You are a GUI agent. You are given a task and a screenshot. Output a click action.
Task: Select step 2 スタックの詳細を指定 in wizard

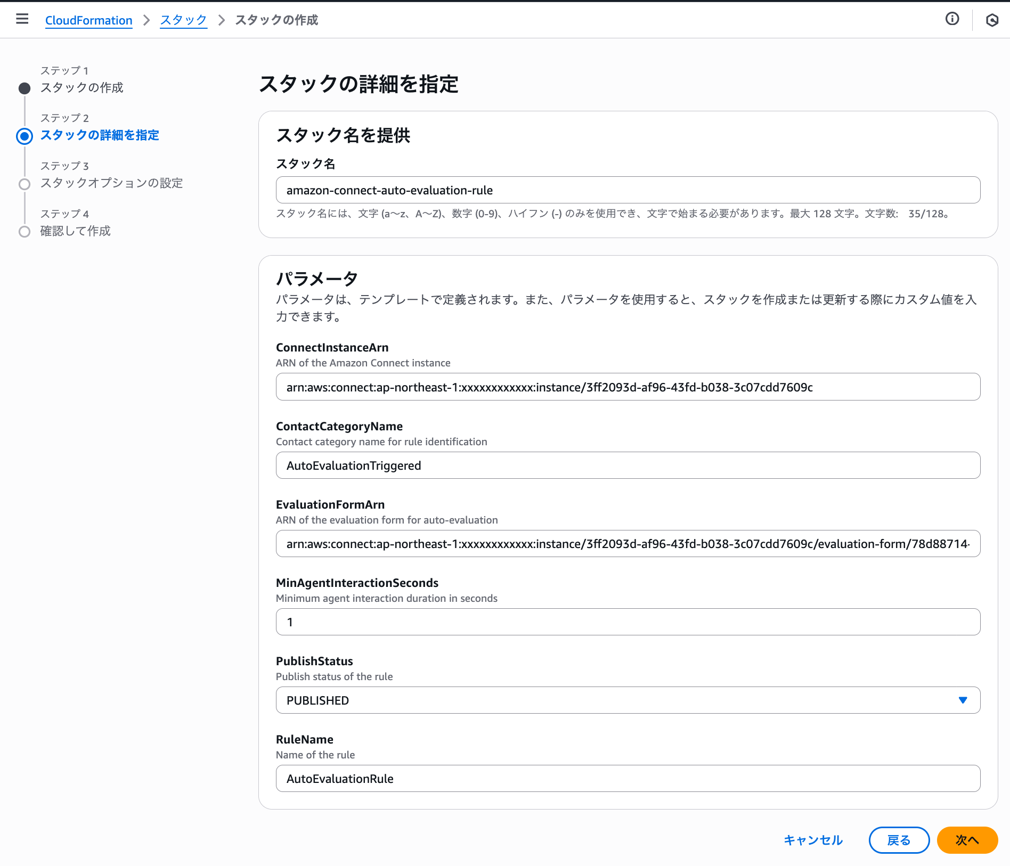[100, 135]
